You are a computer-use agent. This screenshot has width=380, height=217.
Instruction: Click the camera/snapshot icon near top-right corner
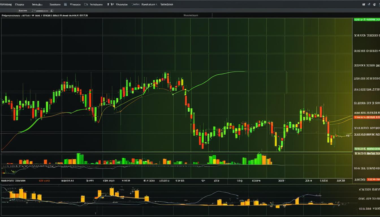[x=364, y=4]
